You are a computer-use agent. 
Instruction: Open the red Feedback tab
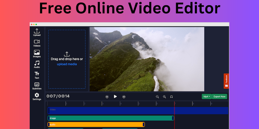click(226, 81)
